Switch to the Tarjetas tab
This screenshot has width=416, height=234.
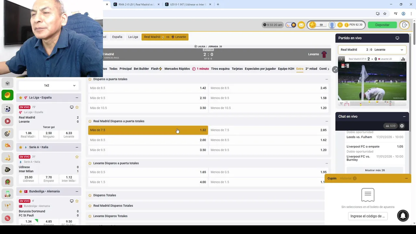[237, 69]
